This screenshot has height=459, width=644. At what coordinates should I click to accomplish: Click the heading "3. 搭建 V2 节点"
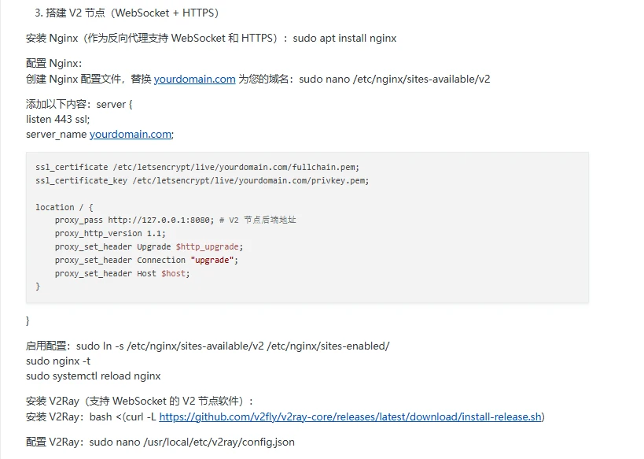click(x=127, y=13)
